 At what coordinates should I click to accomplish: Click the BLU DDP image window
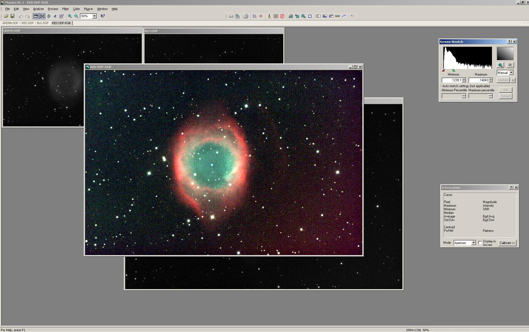pyautogui.click(x=214, y=46)
